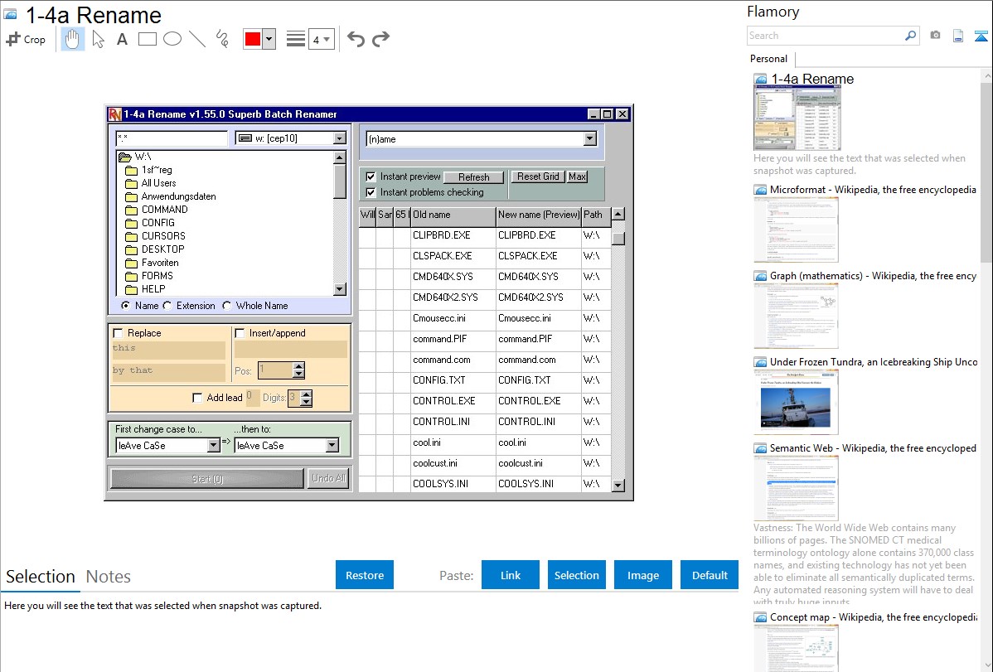Switch to the Notes tab

point(109,577)
